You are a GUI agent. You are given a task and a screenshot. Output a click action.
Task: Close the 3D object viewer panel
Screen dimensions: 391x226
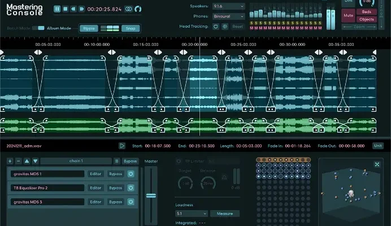[377, 164]
